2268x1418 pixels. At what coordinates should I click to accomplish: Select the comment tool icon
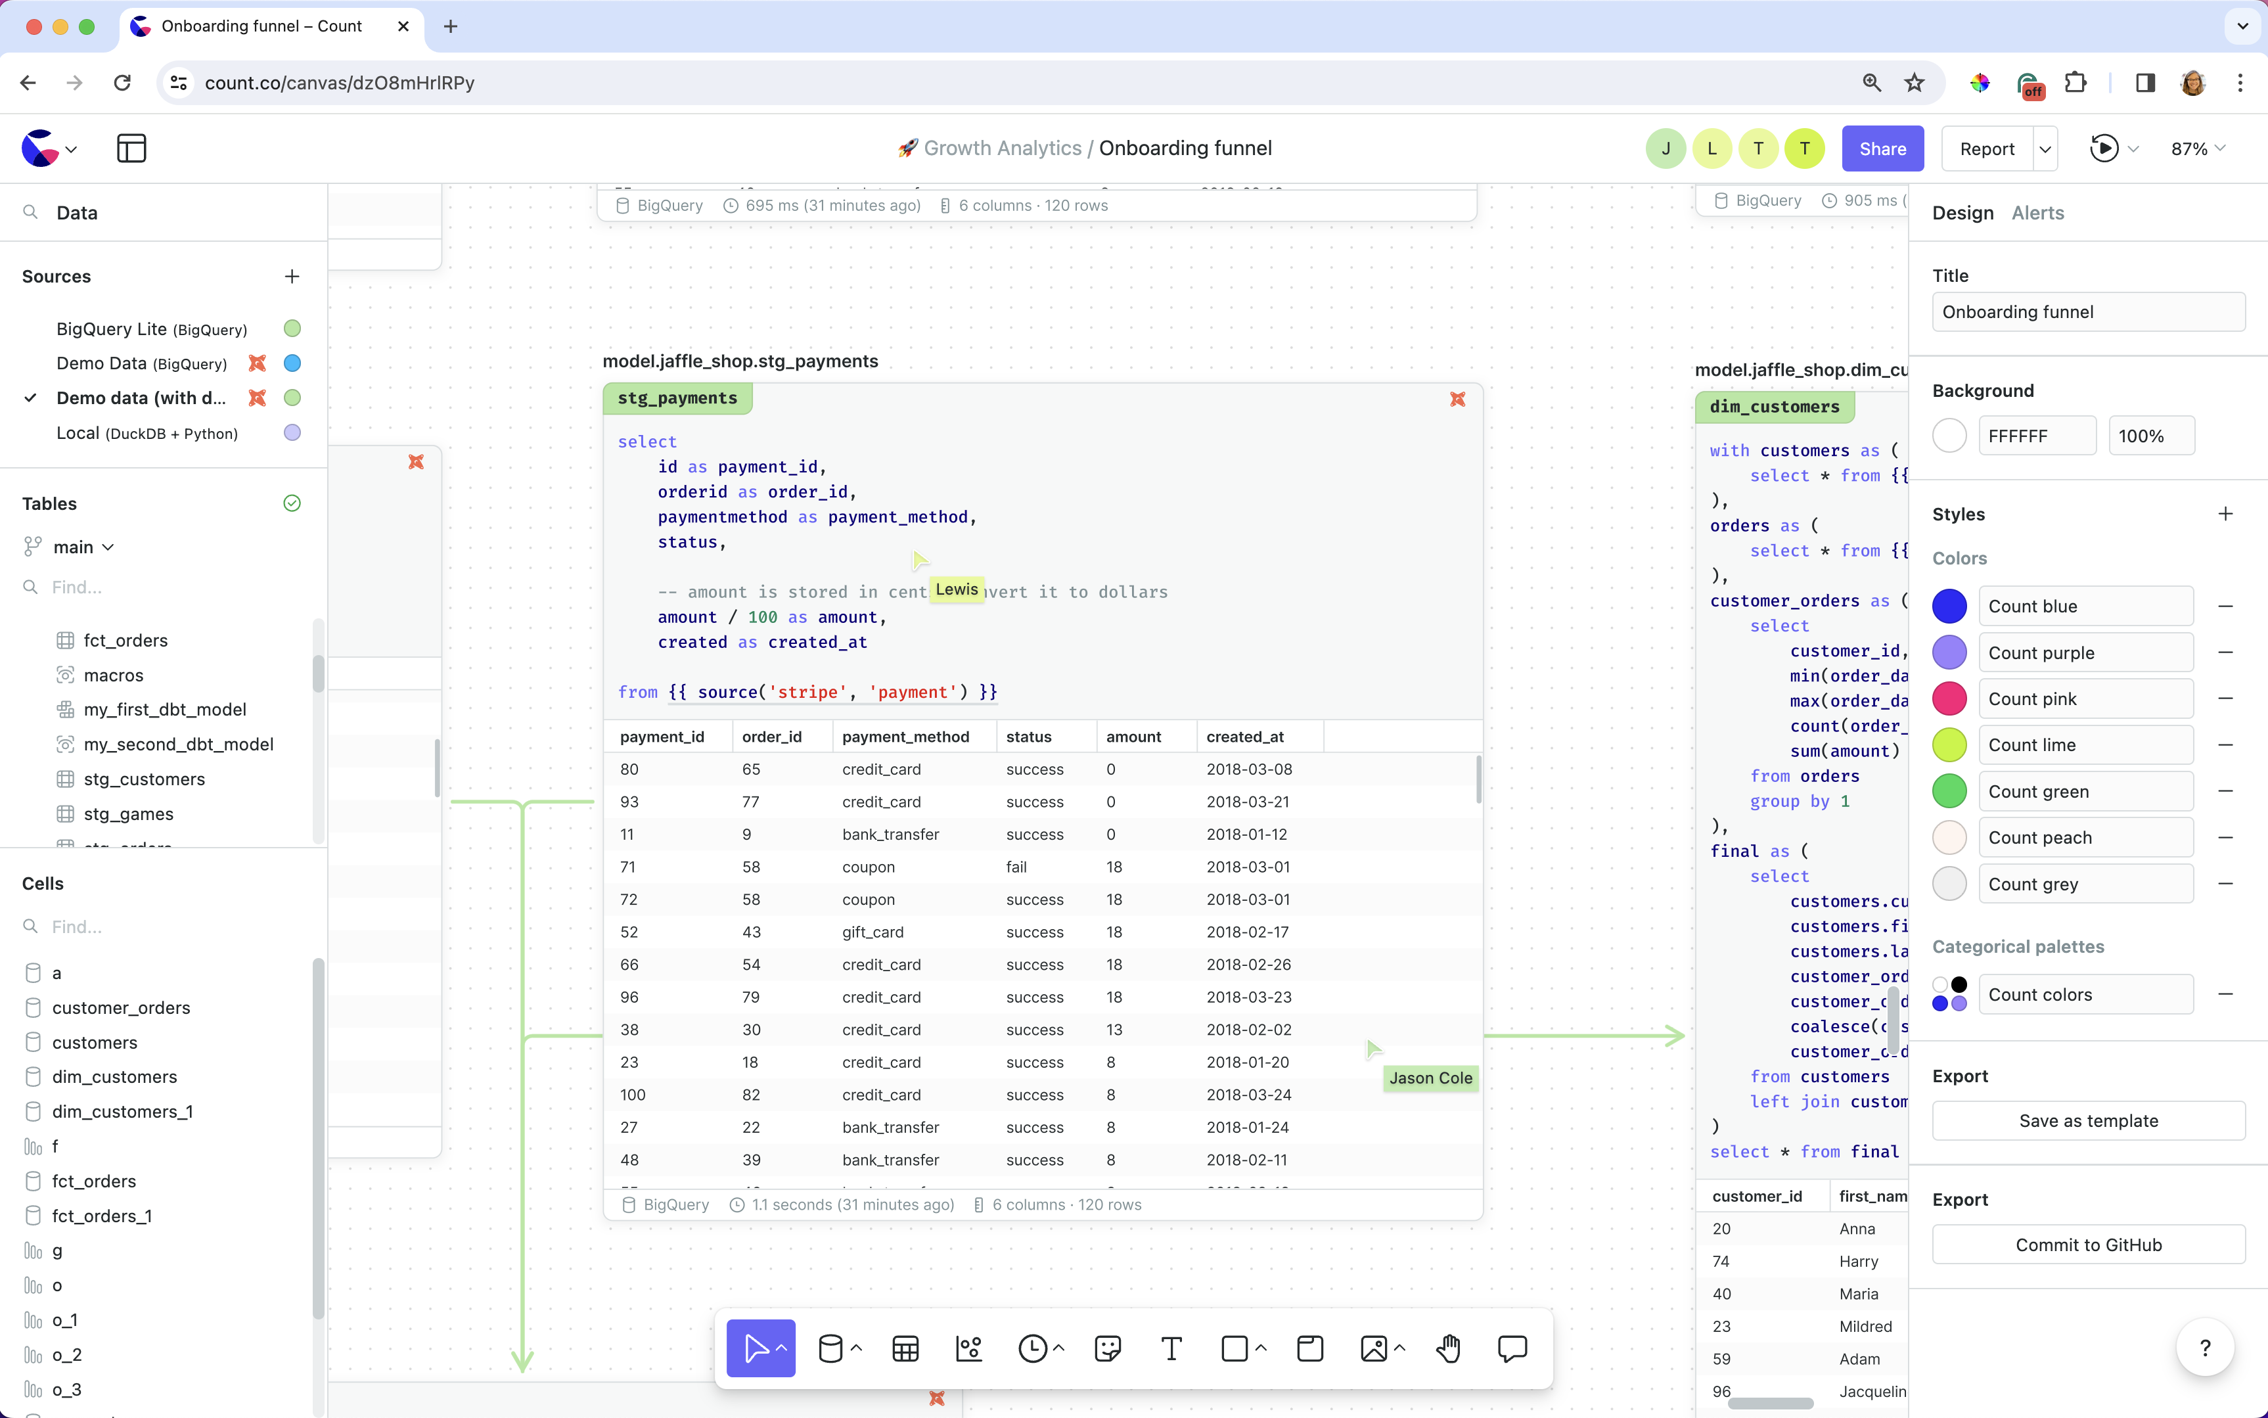(1512, 1348)
